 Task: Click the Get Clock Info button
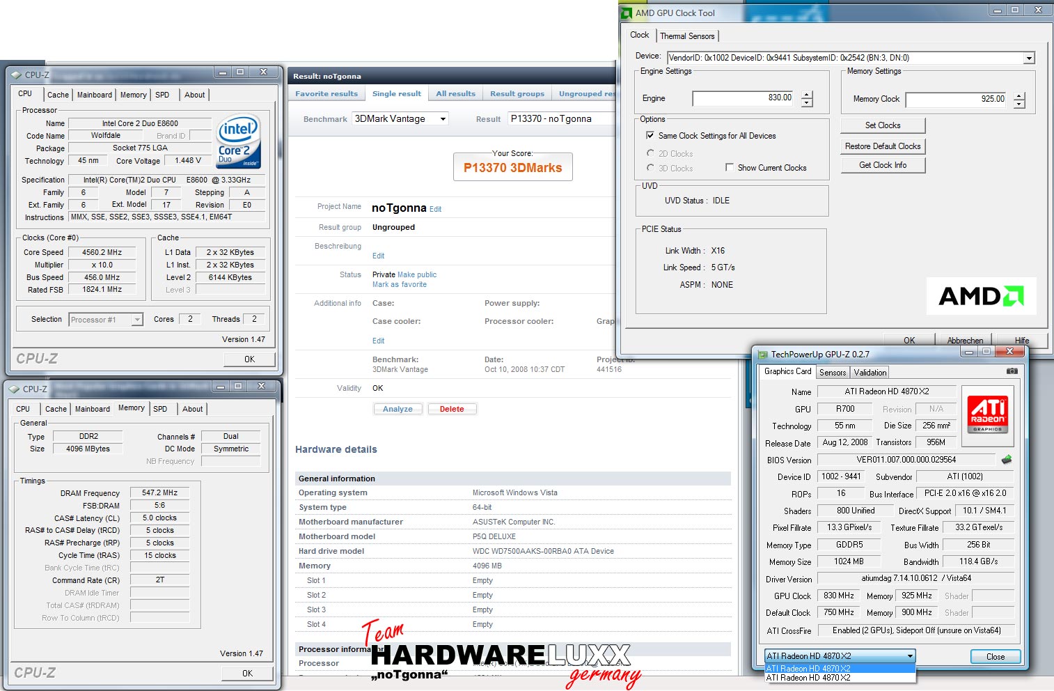(x=883, y=165)
